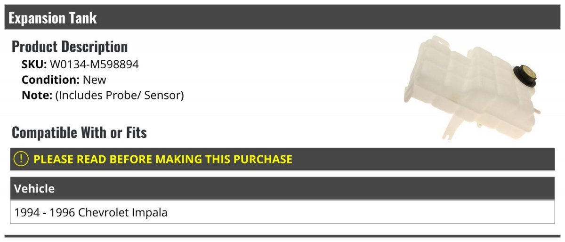Click the bottom divider line below table
Image resolution: width=565 pixels, height=242 pixels.
282,236
